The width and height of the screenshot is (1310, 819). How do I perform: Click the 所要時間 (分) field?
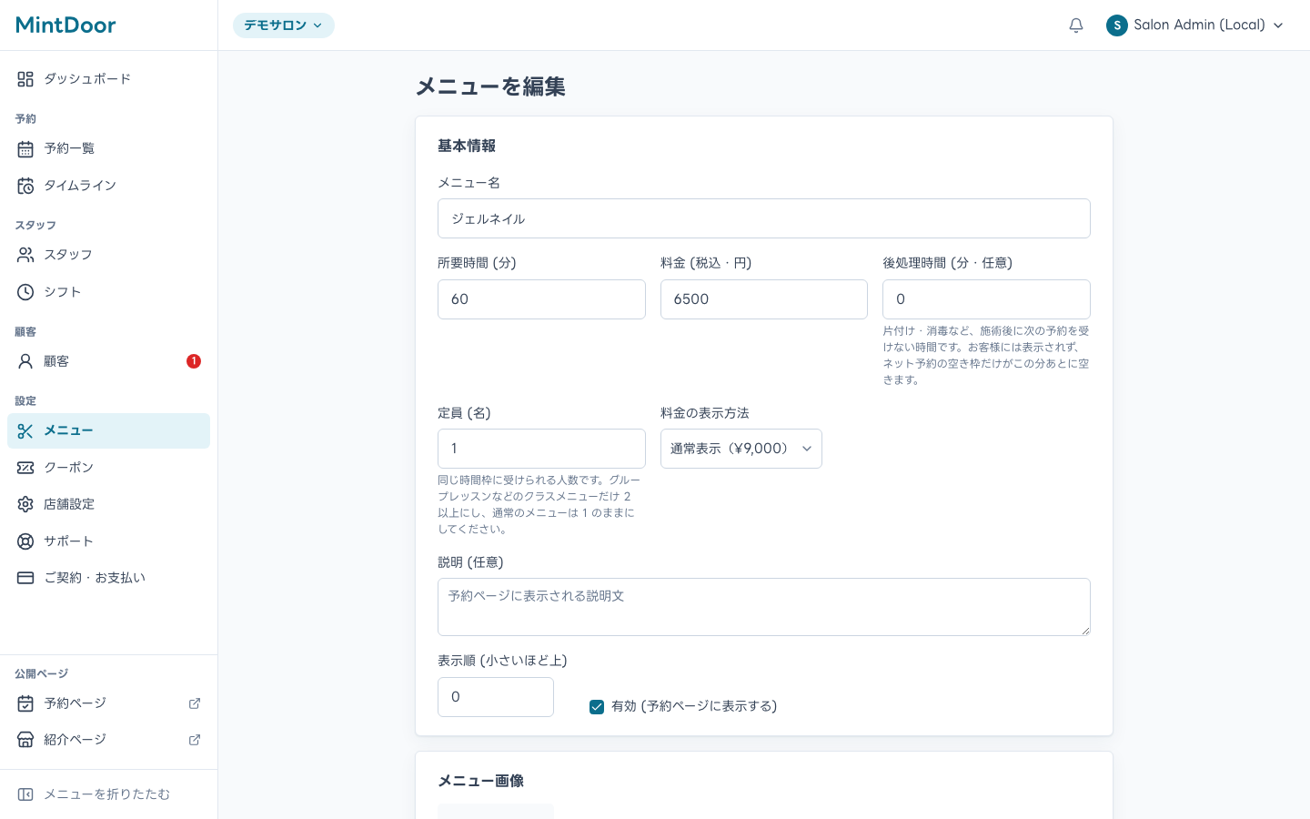pyautogui.click(x=541, y=299)
